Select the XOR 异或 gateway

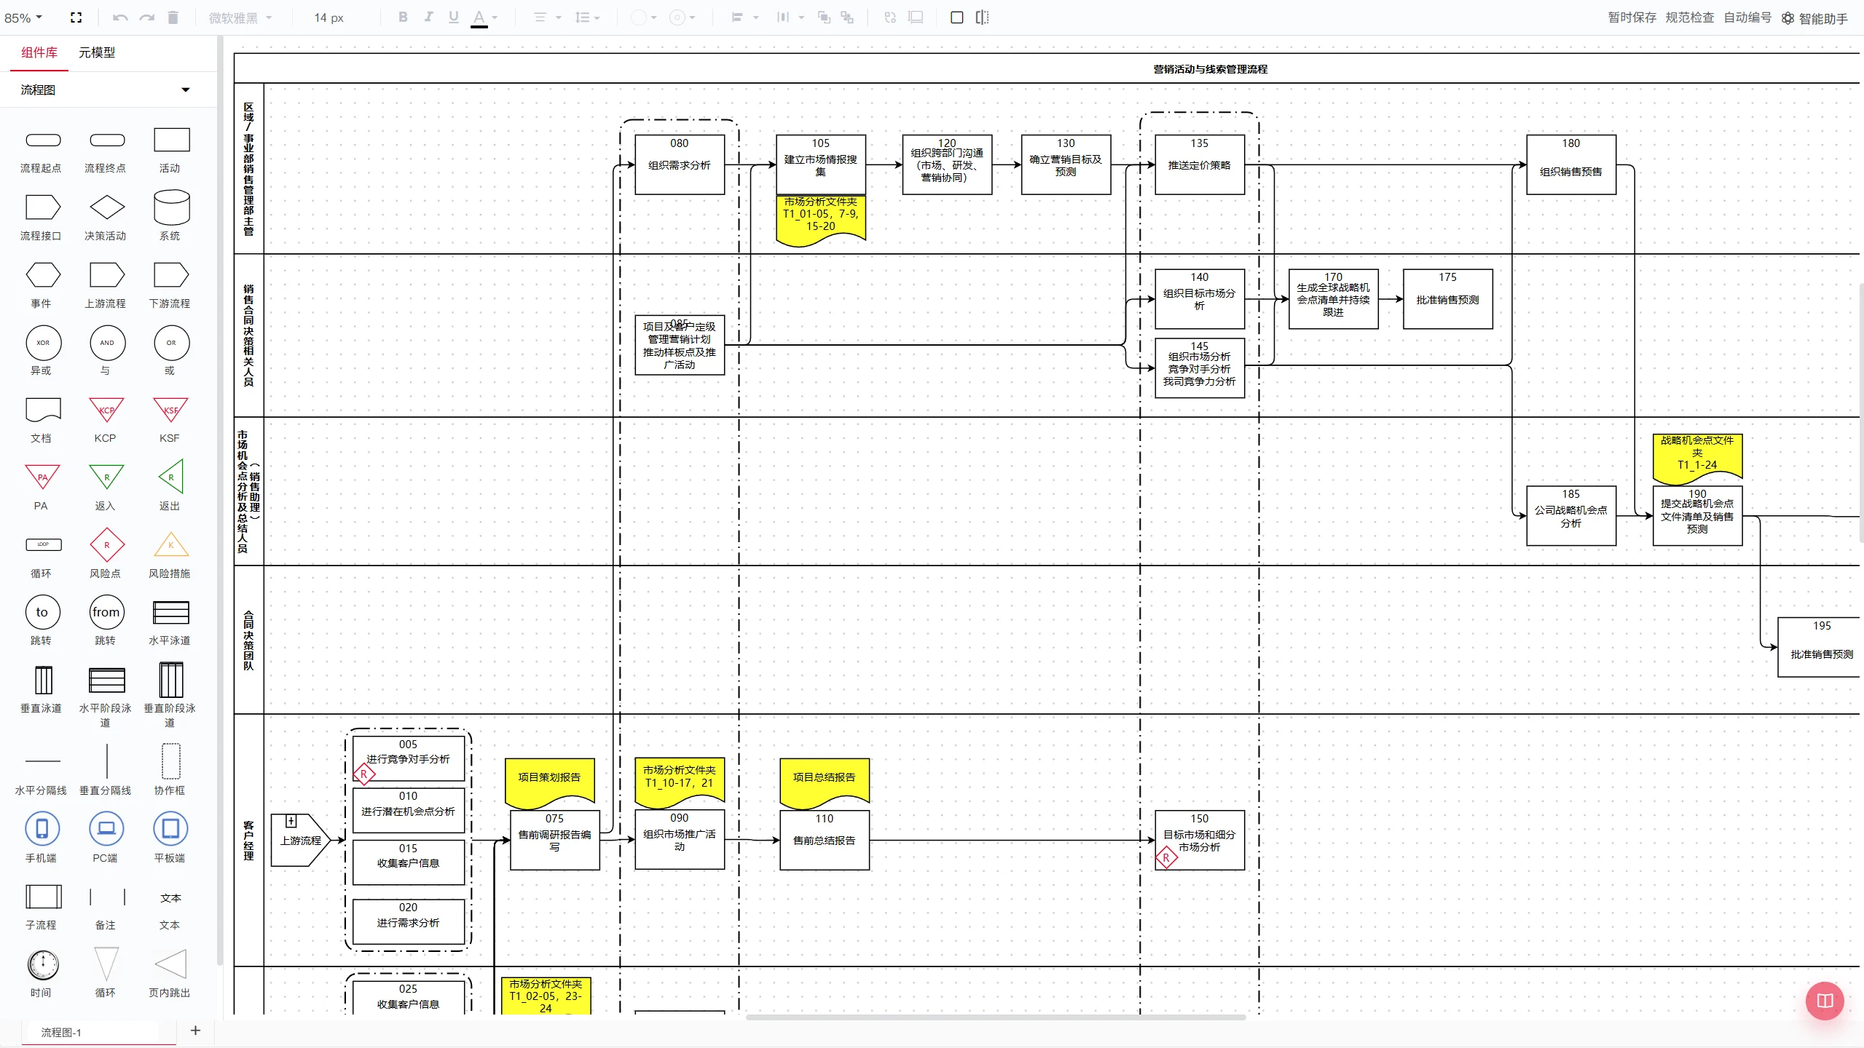(43, 343)
